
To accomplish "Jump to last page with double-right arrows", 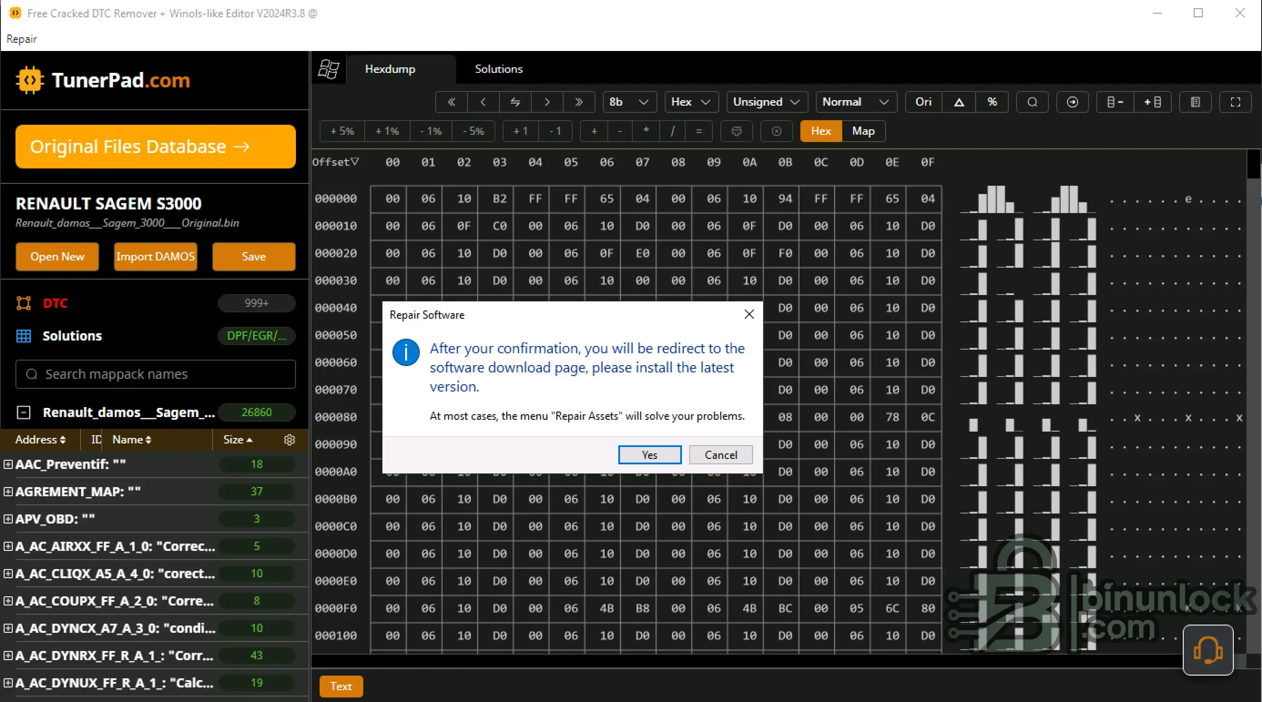I will pyautogui.click(x=579, y=102).
